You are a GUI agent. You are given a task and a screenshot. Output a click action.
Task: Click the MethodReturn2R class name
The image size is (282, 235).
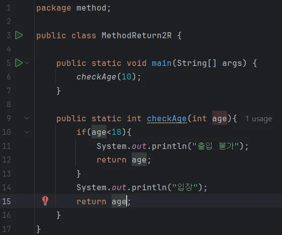pyautogui.click(x=137, y=35)
